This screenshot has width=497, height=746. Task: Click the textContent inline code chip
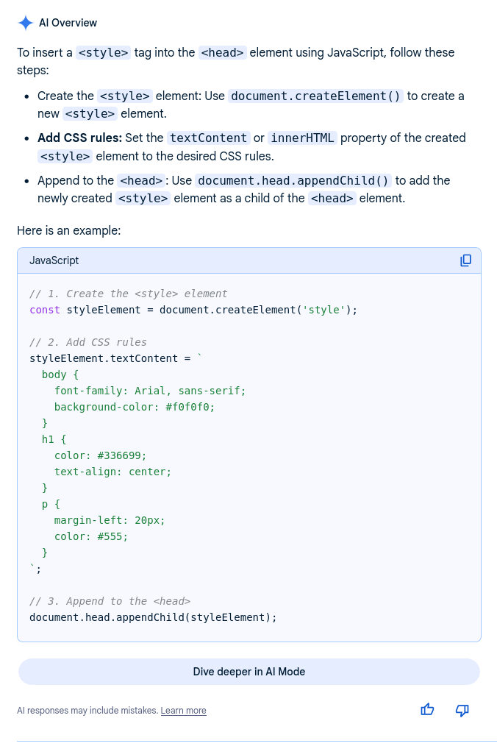click(x=208, y=138)
